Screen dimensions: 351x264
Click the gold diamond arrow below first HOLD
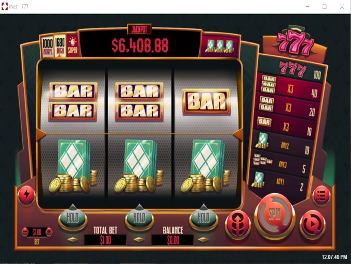point(73,240)
